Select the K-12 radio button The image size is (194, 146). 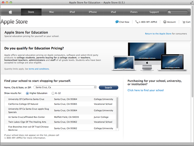[53, 93]
